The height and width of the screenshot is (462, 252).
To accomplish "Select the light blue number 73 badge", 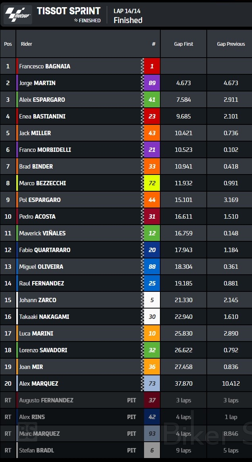I will tap(152, 384).
